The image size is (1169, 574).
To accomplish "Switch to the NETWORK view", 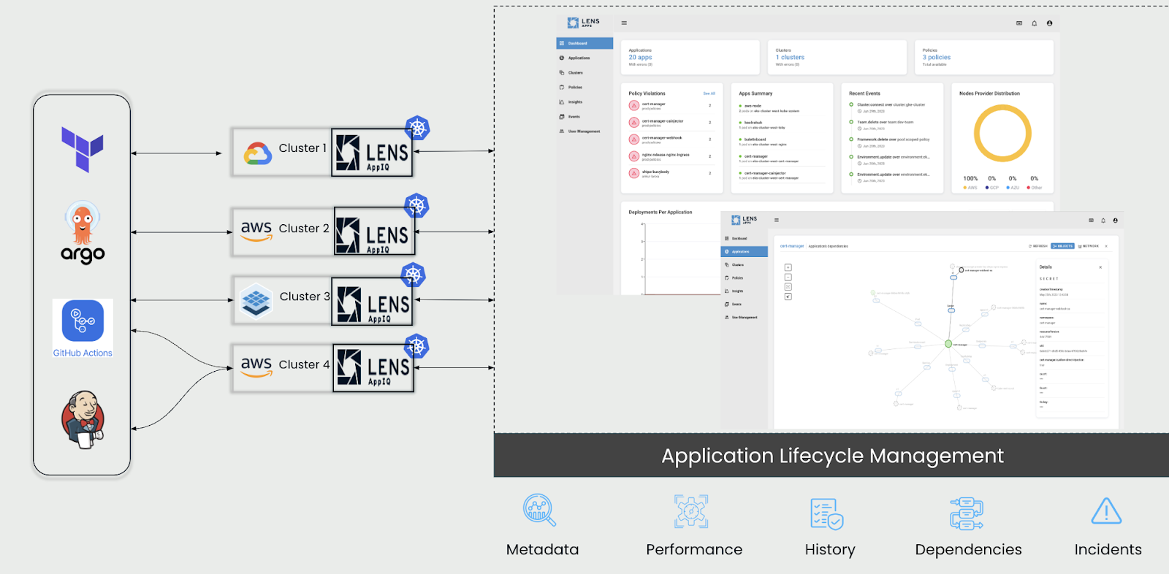I will point(1089,246).
